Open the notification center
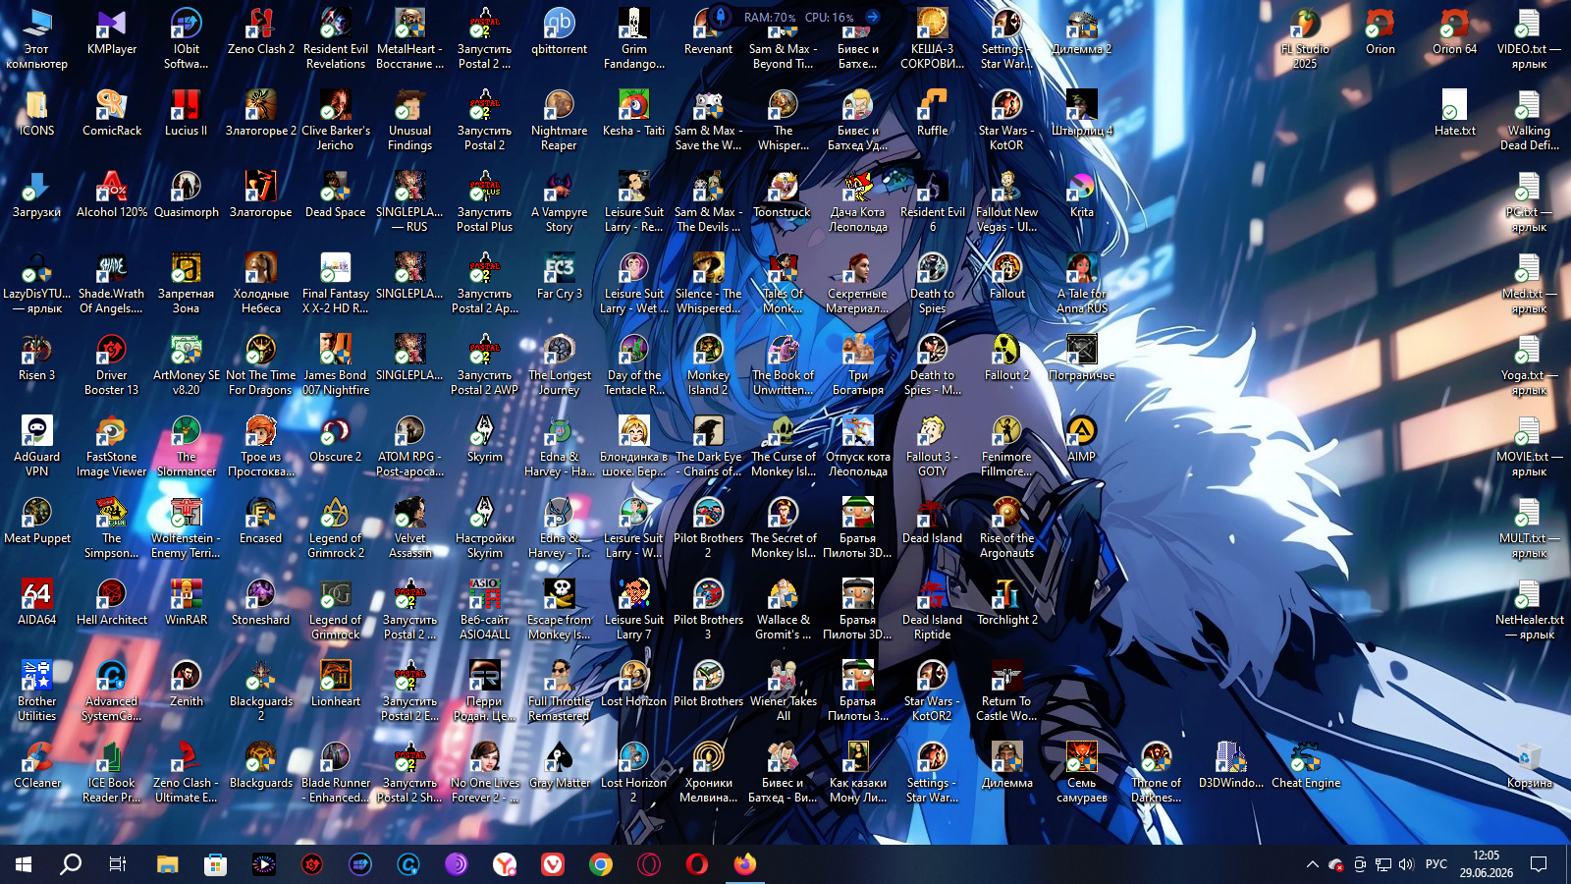The width and height of the screenshot is (1571, 884). (x=1539, y=864)
